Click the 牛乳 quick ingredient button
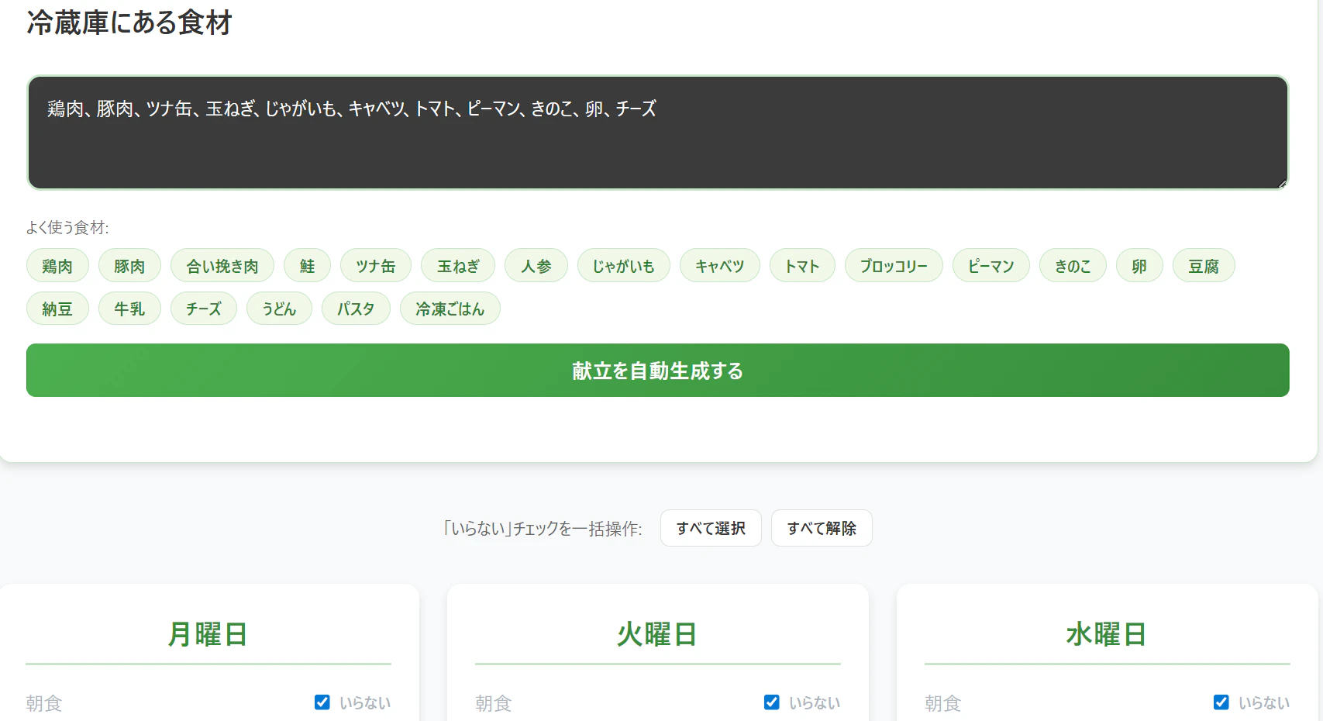The image size is (1323, 721). point(129,308)
